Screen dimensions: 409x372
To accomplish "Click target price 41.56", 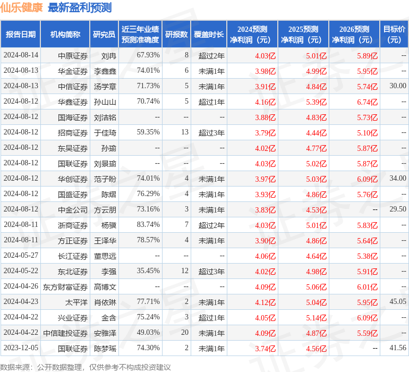I will coord(398,348).
